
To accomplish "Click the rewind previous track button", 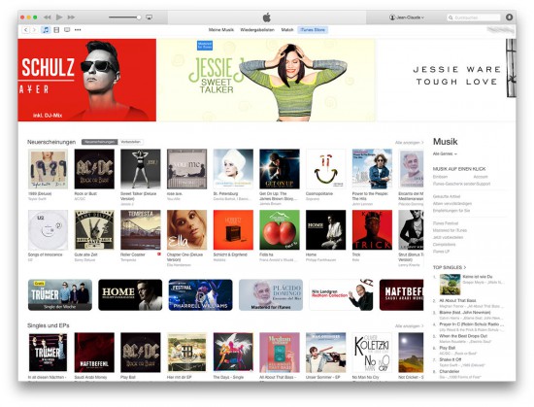I will point(47,17).
